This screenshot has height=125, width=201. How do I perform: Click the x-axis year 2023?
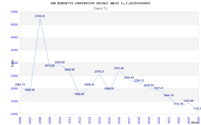coord(189,120)
